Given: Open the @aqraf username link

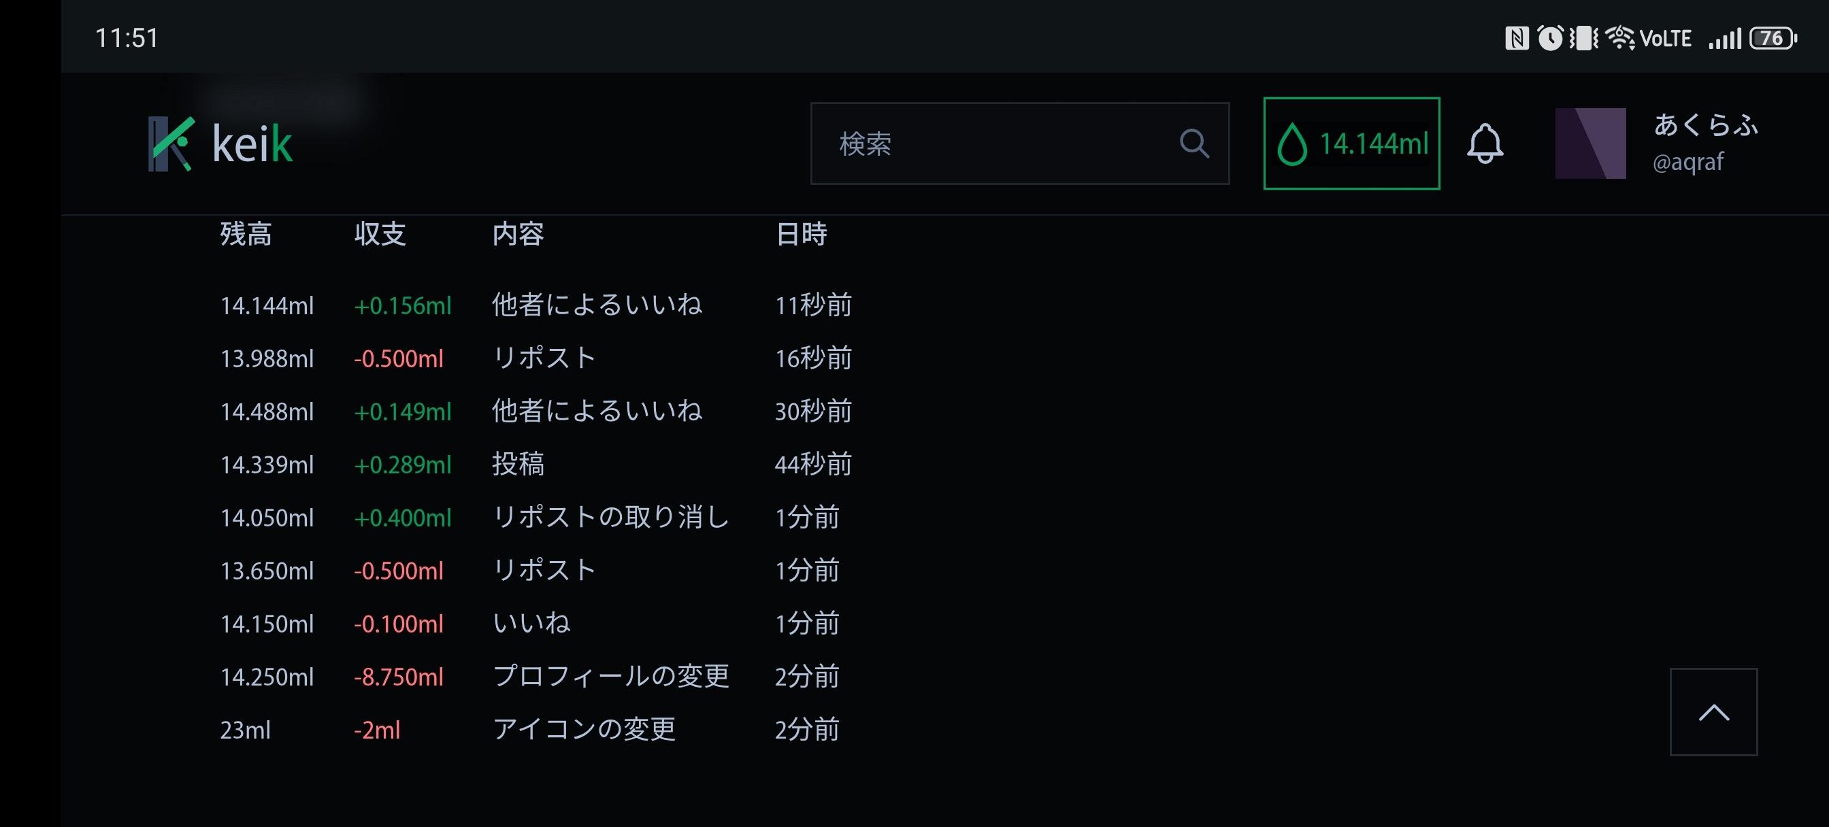Looking at the screenshot, I should [x=1687, y=163].
